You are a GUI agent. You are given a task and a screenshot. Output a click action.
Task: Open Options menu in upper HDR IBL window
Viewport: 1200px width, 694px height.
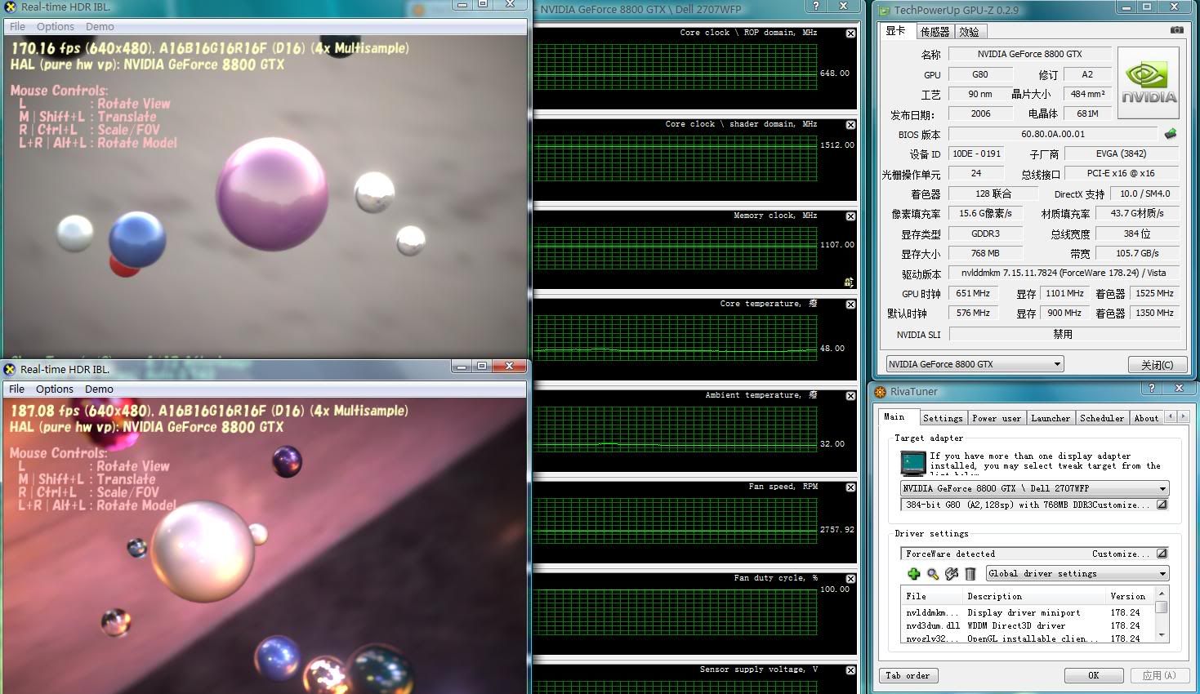point(55,26)
